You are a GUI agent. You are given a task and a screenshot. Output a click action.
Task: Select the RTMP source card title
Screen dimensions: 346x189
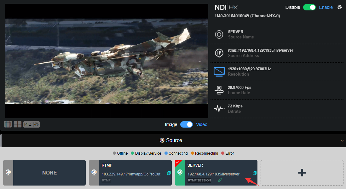tap(107, 165)
